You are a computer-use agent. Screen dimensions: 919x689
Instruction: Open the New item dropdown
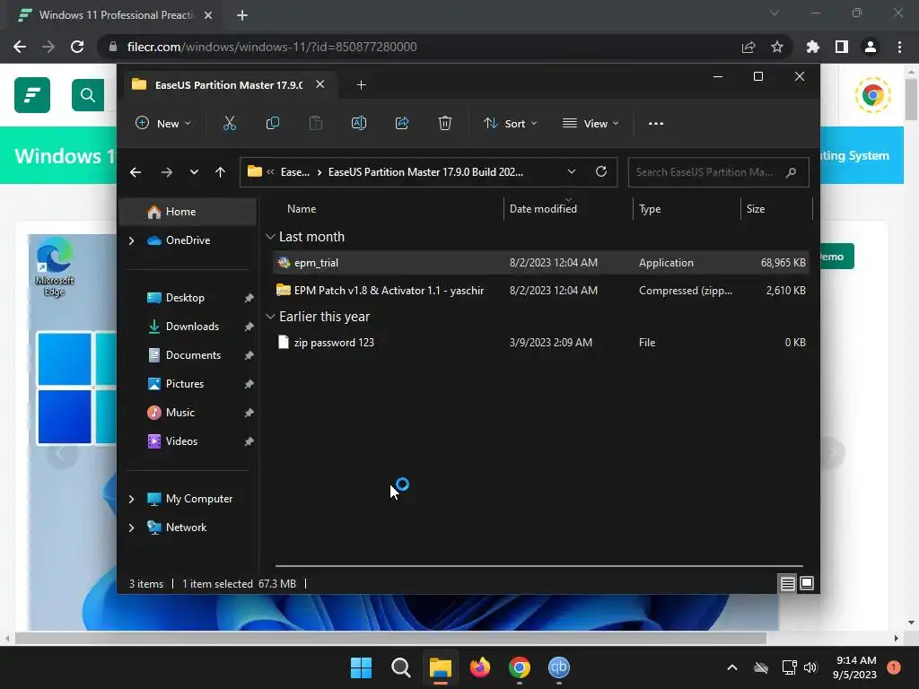pos(163,123)
